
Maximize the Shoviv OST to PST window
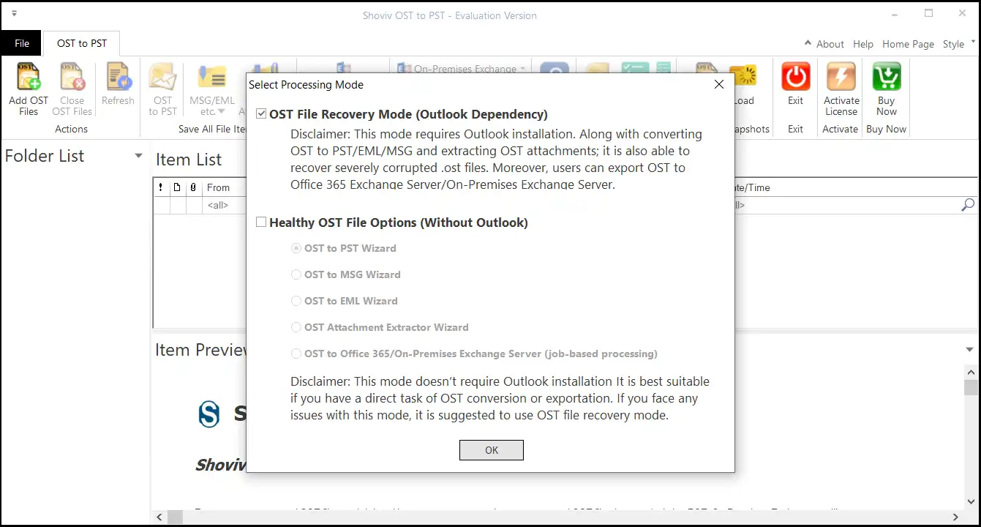tap(929, 14)
